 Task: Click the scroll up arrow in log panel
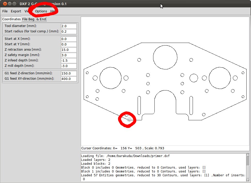coord(248,155)
